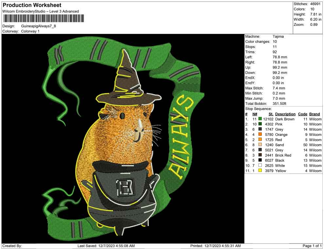Click the Machine value 'Tajima'
Viewport: 324px width, 249px height.
click(278, 37)
